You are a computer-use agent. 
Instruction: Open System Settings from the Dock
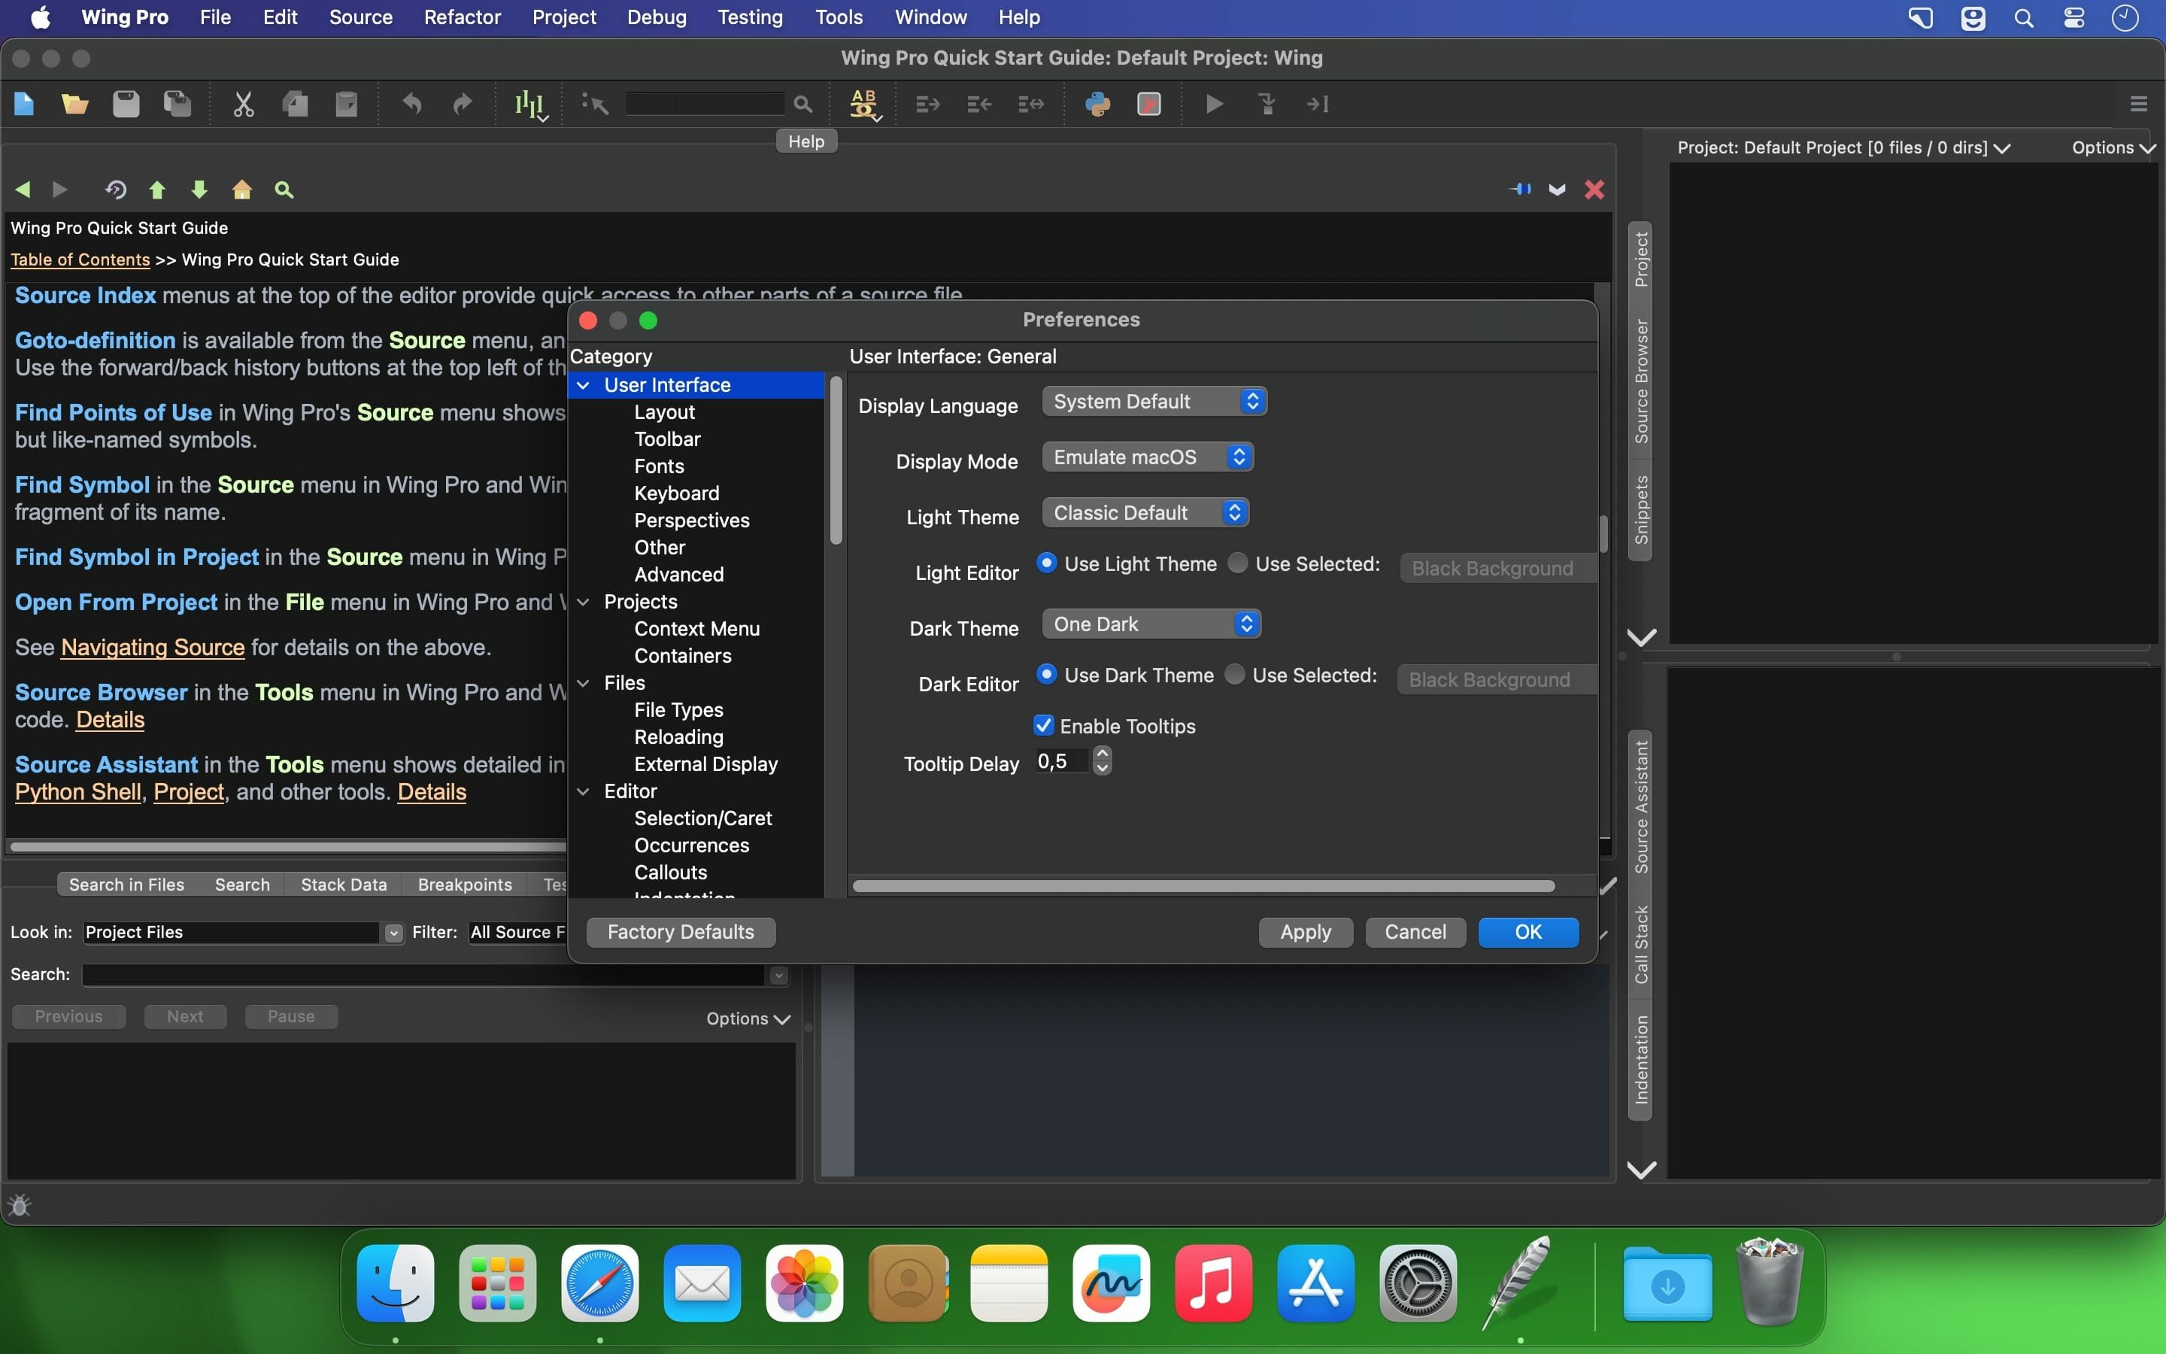(1418, 1283)
